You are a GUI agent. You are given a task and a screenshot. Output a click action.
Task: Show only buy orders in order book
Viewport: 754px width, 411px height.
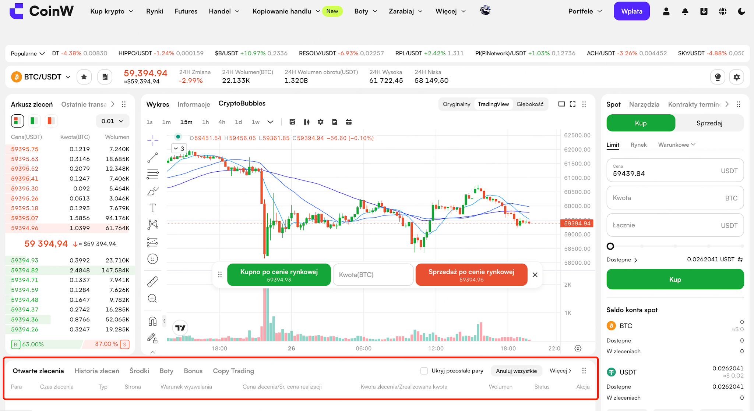(34, 121)
